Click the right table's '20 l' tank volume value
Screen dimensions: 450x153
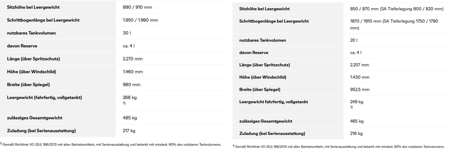coord(354,40)
